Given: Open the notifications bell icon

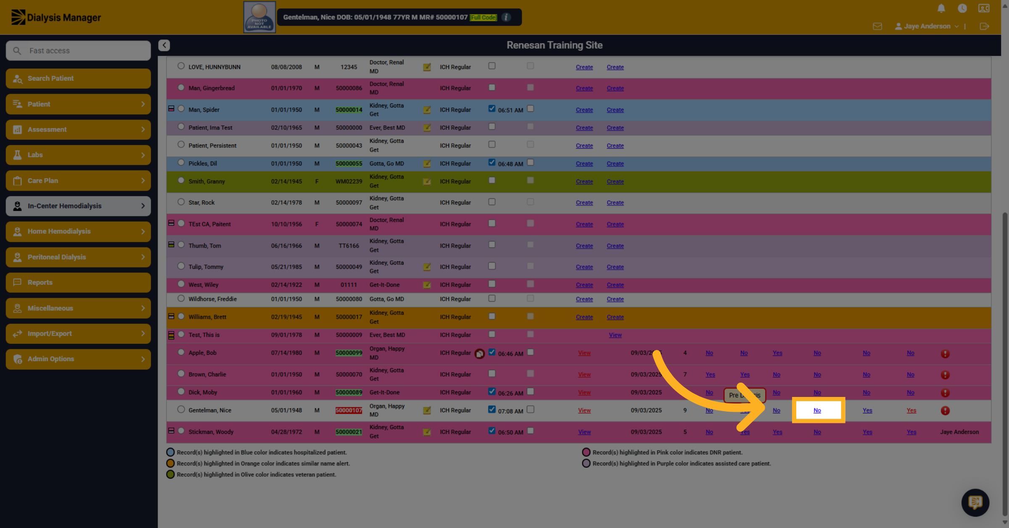Looking at the screenshot, I should click(x=941, y=8).
